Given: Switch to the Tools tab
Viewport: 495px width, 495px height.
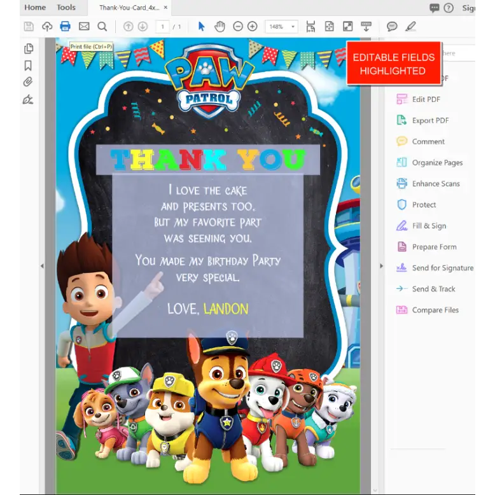Looking at the screenshot, I should [x=66, y=7].
